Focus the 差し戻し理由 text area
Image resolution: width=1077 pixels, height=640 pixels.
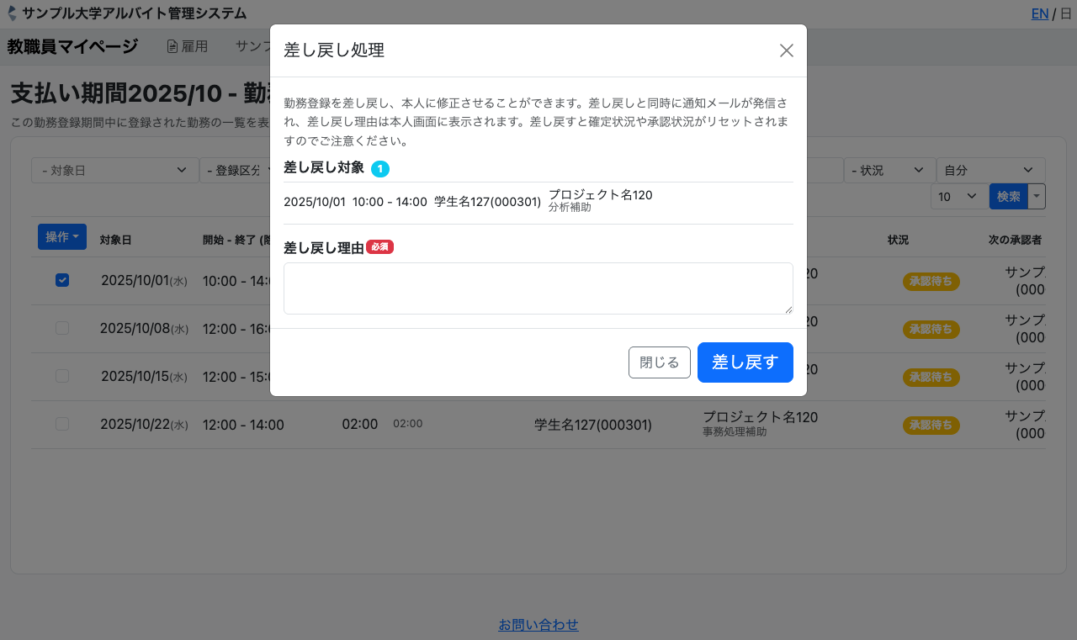pos(538,288)
